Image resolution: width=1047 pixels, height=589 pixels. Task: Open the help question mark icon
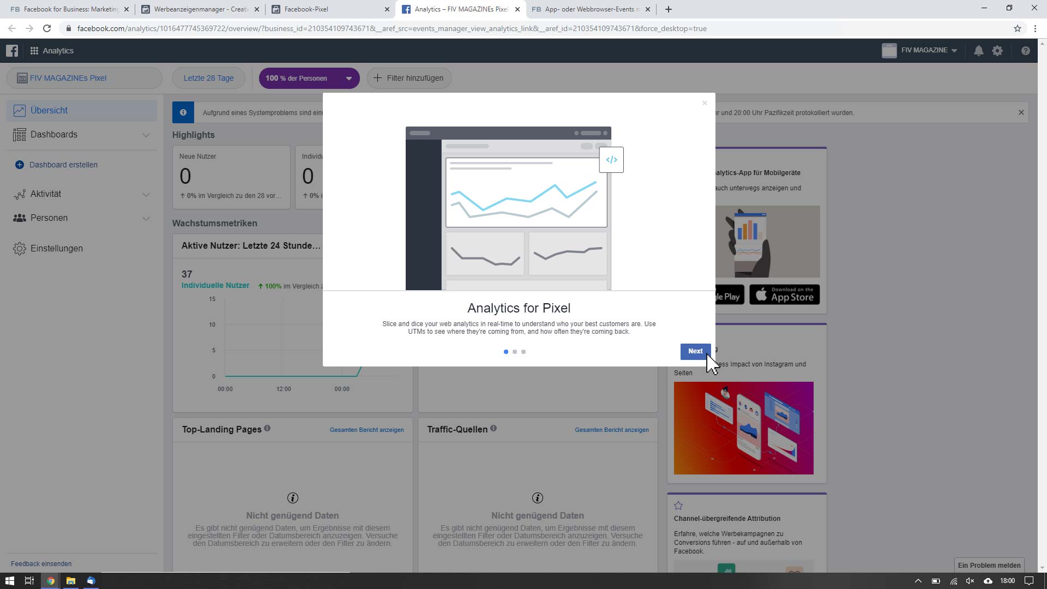[x=1025, y=51]
